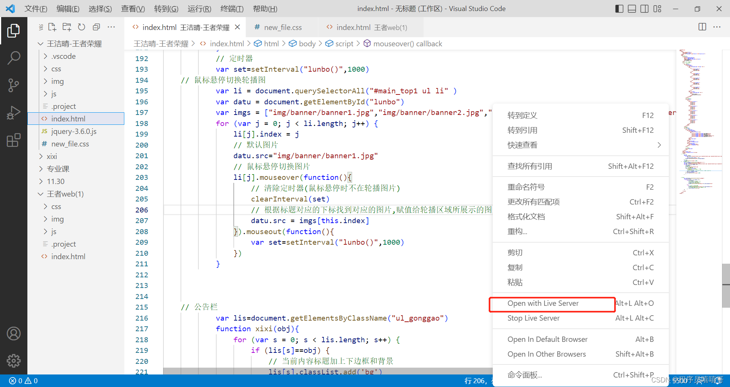This screenshot has width=730, height=387.
Task: Open explorer more actions ellipsis
Action: tap(111, 27)
